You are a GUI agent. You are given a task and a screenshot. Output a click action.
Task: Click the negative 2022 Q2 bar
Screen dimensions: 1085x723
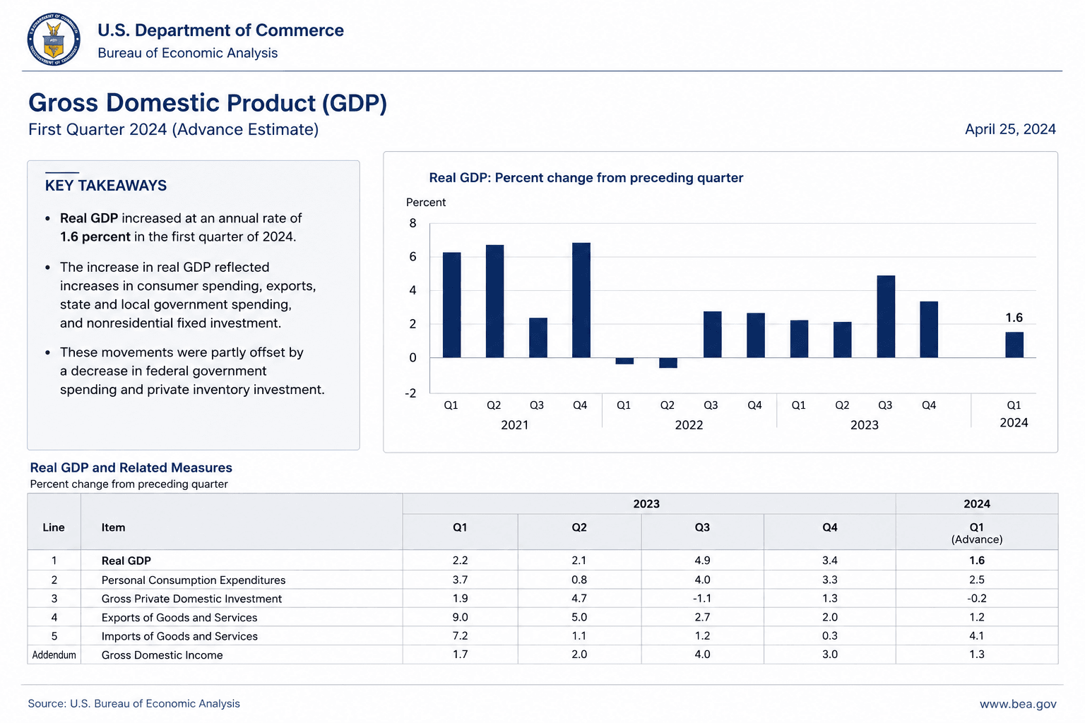click(668, 363)
